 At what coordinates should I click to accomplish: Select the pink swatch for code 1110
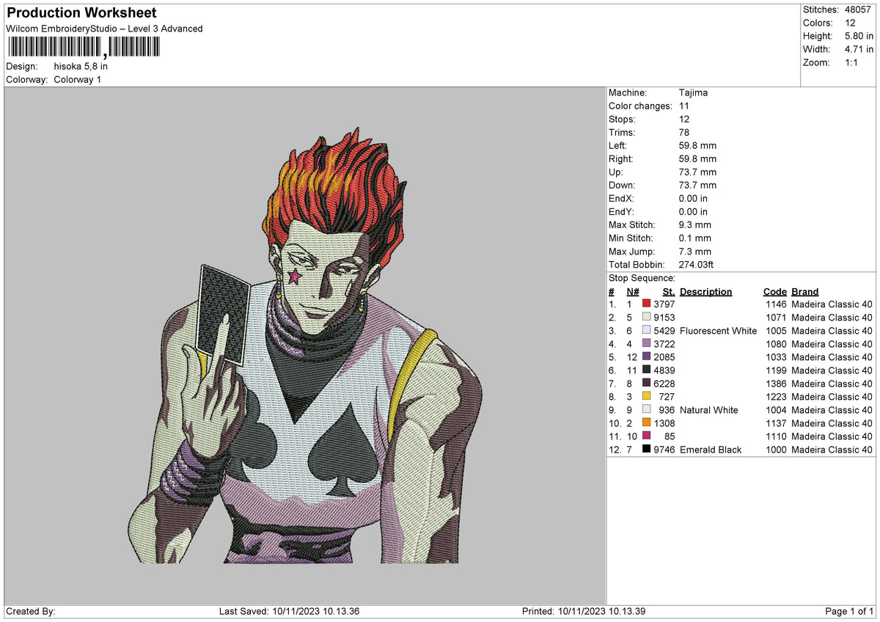point(647,436)
